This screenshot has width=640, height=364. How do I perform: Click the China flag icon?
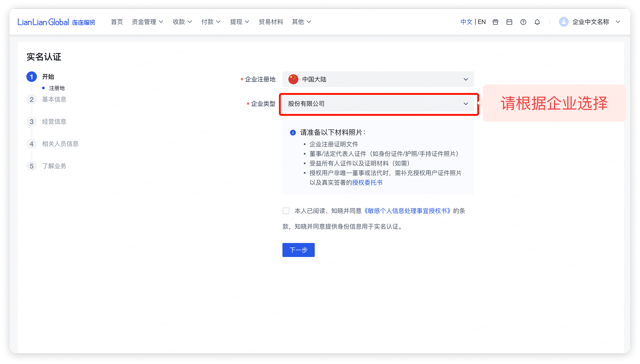point(293,79)
